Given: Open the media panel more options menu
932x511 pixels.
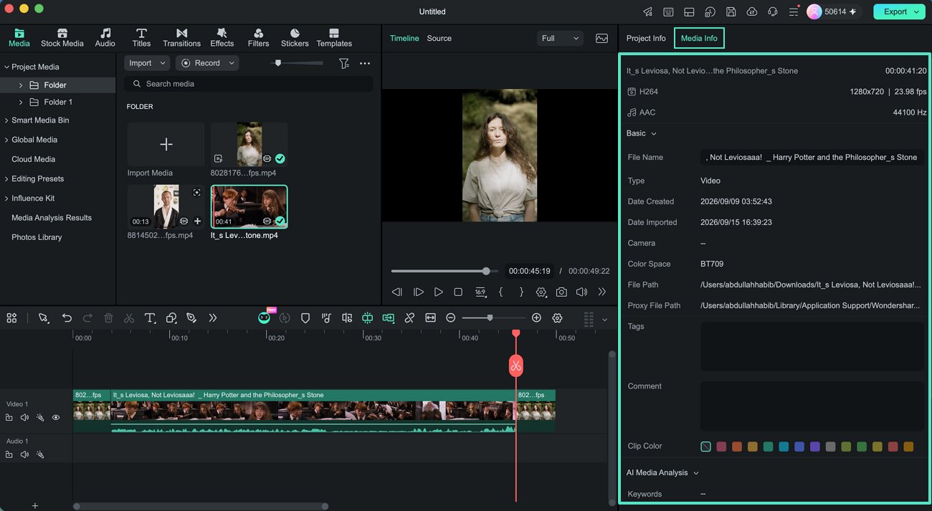Looking at the screenshot, I should [365, 63].
